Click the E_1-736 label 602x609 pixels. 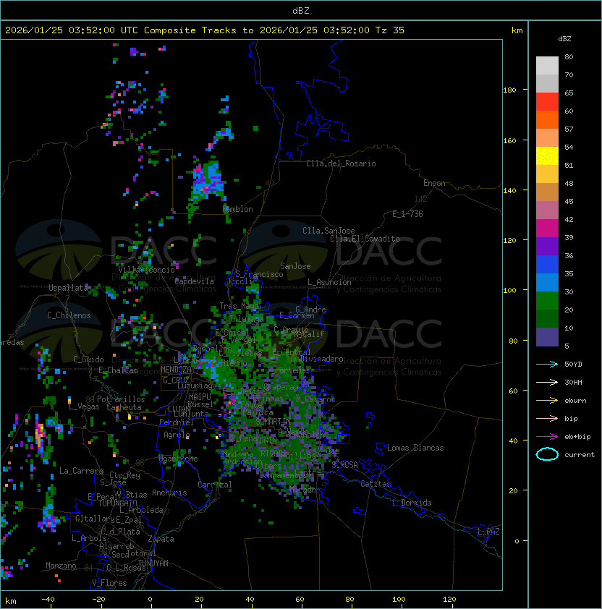[x=407, y=214]
